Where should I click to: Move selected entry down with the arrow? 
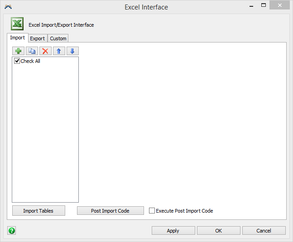72,51
